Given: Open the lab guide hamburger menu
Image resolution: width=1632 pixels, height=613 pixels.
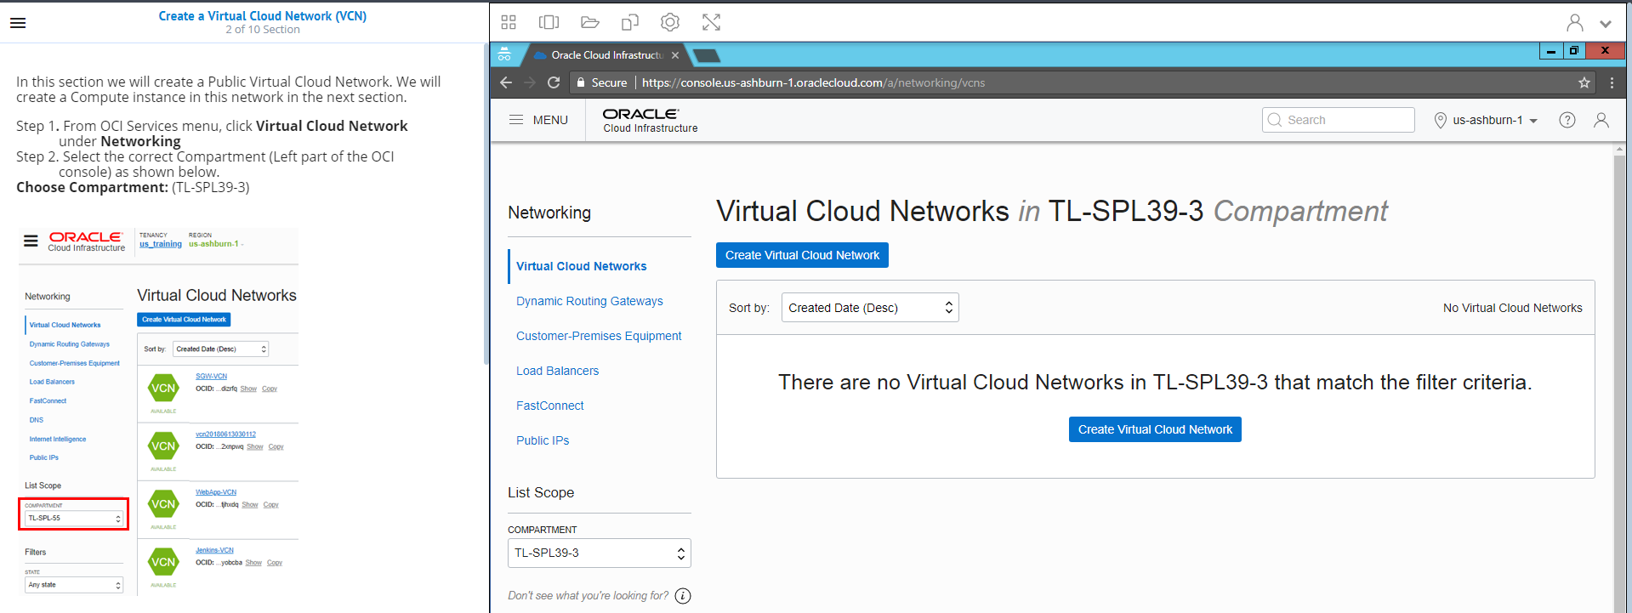Looking at the screenshot, I should [18, 23].
